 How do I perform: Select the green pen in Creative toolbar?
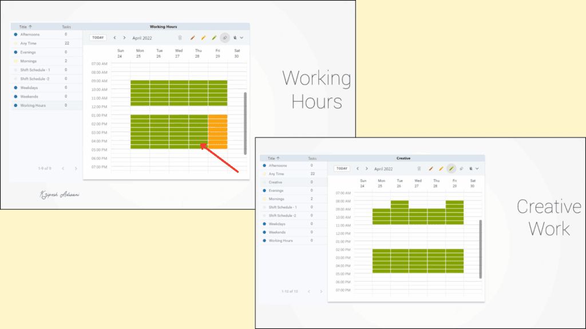451,168
